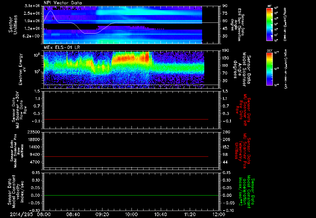Screen dimensions: 316x218
Task: Click the 1.9e+01 sector tick label
Action: (32, 21)
